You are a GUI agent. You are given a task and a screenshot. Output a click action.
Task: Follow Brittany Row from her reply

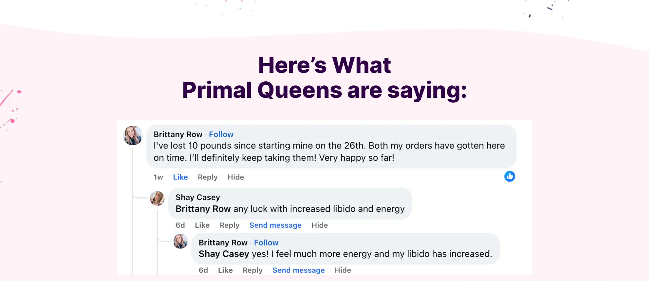coord(266,243)
